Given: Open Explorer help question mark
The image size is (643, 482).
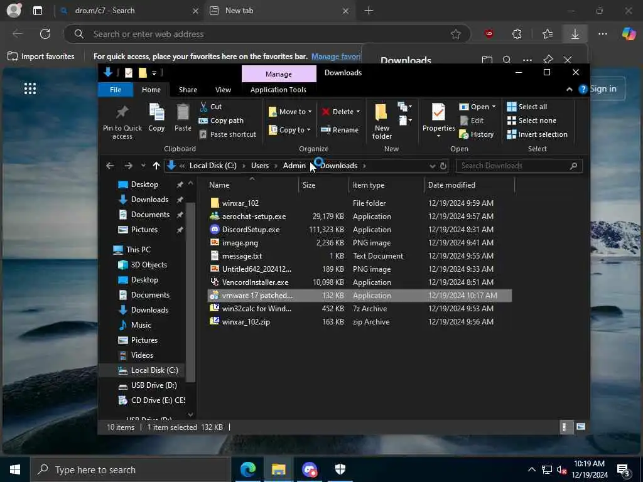Looking at the screenshot, I should coord(583,89).
